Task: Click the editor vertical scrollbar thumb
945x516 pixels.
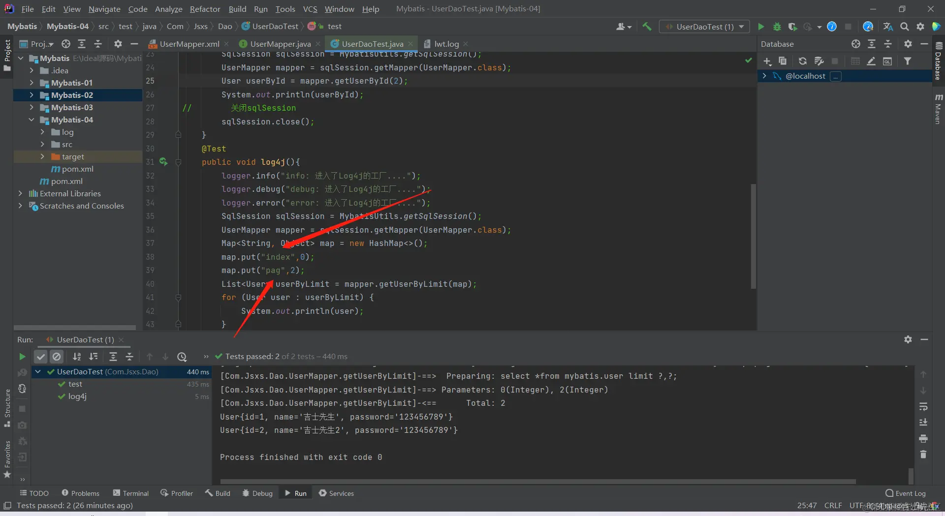Action: pos(753,236)
